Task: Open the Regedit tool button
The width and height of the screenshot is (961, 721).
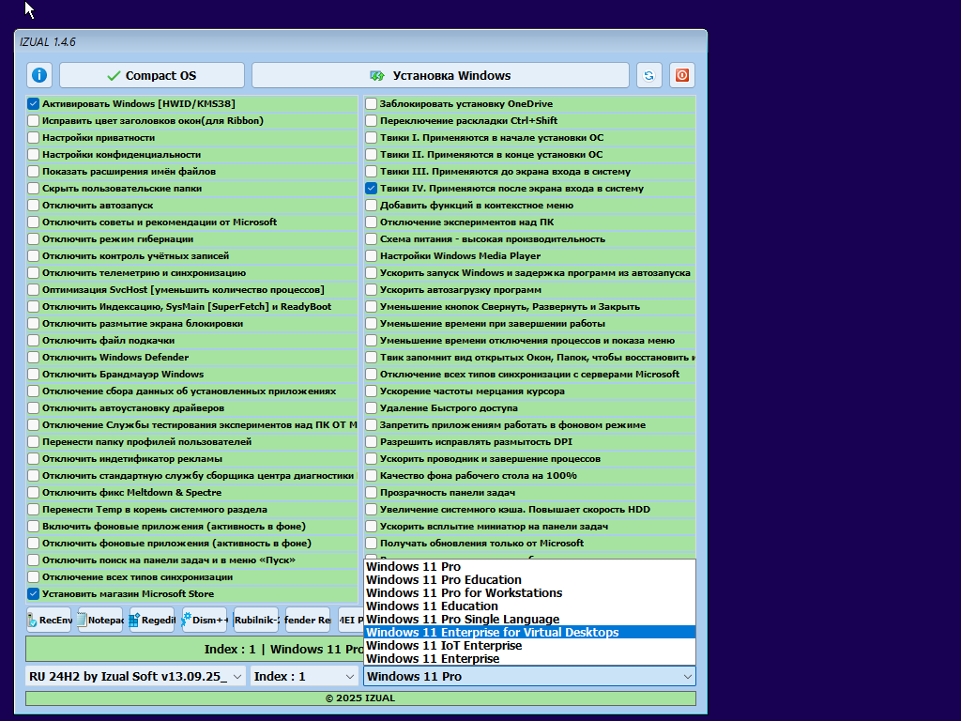Action: click(x=153, y=620)
